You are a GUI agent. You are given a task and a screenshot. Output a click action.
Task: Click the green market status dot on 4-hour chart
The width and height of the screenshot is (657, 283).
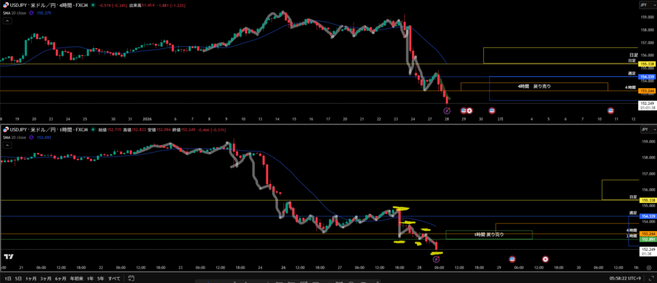[92, 5]
